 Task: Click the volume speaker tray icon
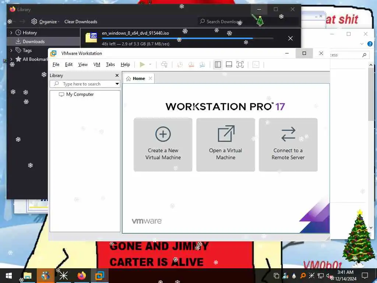click(x=328, y=276)
